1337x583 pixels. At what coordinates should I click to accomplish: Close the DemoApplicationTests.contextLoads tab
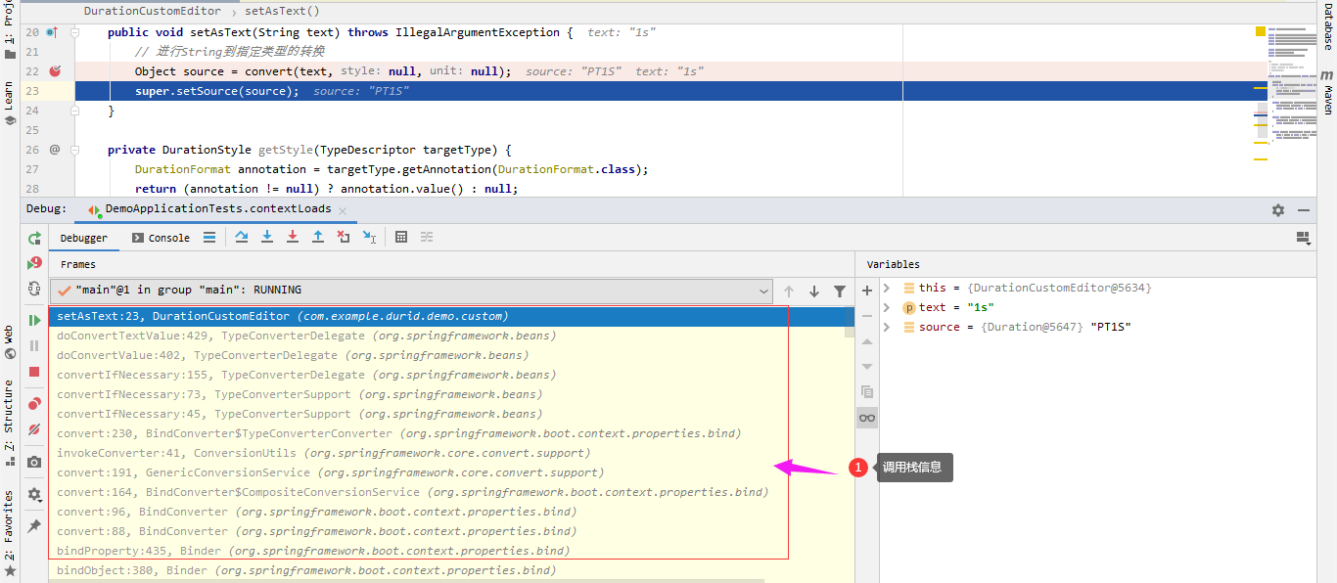tap(342, 209)
